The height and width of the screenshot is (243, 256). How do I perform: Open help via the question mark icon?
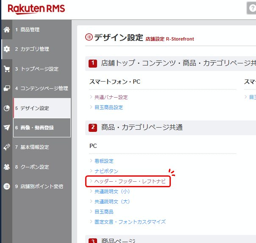(252, 8)
